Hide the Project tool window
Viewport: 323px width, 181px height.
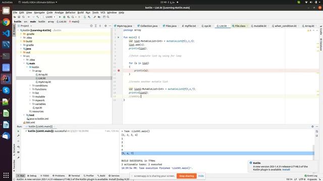point(110,26)
